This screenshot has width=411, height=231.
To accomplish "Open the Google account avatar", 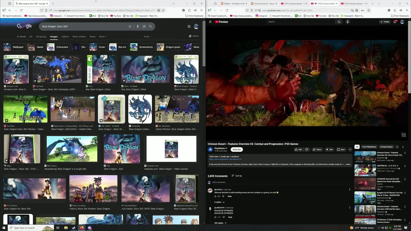I will (x=196, y=26).
